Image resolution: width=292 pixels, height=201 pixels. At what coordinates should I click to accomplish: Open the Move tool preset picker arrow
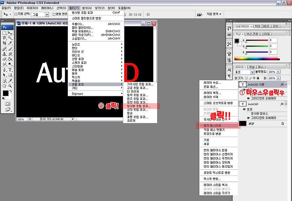pyautogui.click(x=10, y=15)
